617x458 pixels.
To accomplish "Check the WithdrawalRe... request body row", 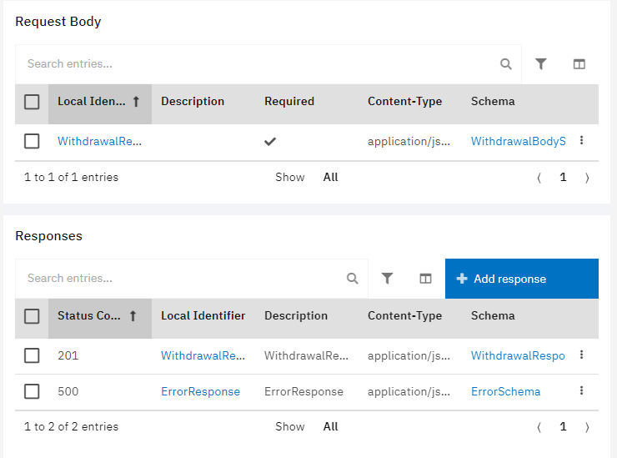I will tap(32, 141).
